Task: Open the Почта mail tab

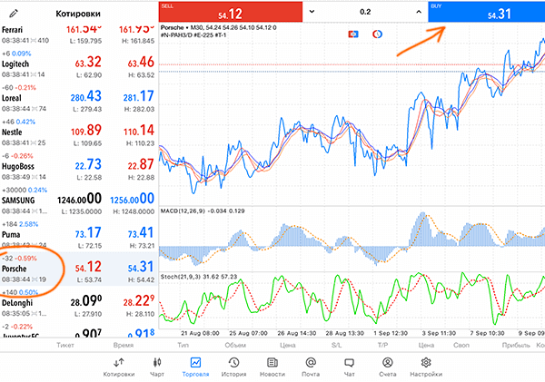Action: click(312, 367)
